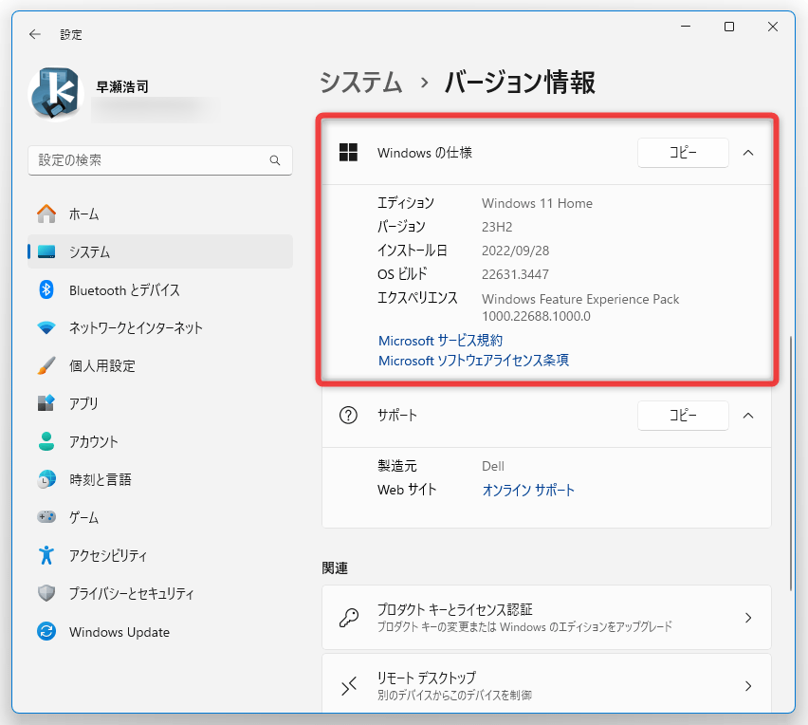Click the chevron on プロダクト キーとライセンス認証
The height and width of the screenshot is (725, 808).
[748, 618]
